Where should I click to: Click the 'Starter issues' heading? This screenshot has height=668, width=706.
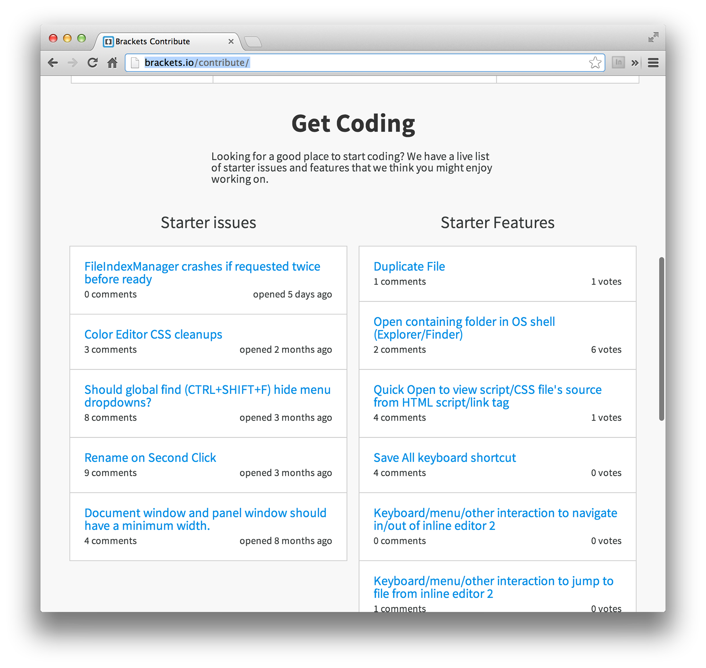pyautogui.click(x=208, y=223)
